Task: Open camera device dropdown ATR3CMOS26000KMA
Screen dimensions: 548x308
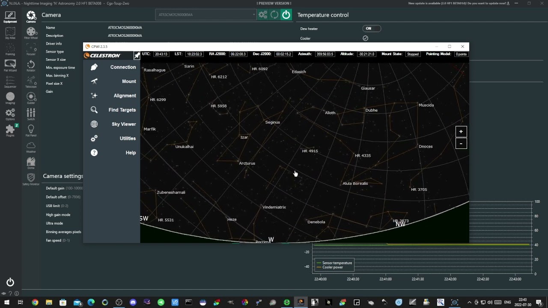Action: point(206,15)
